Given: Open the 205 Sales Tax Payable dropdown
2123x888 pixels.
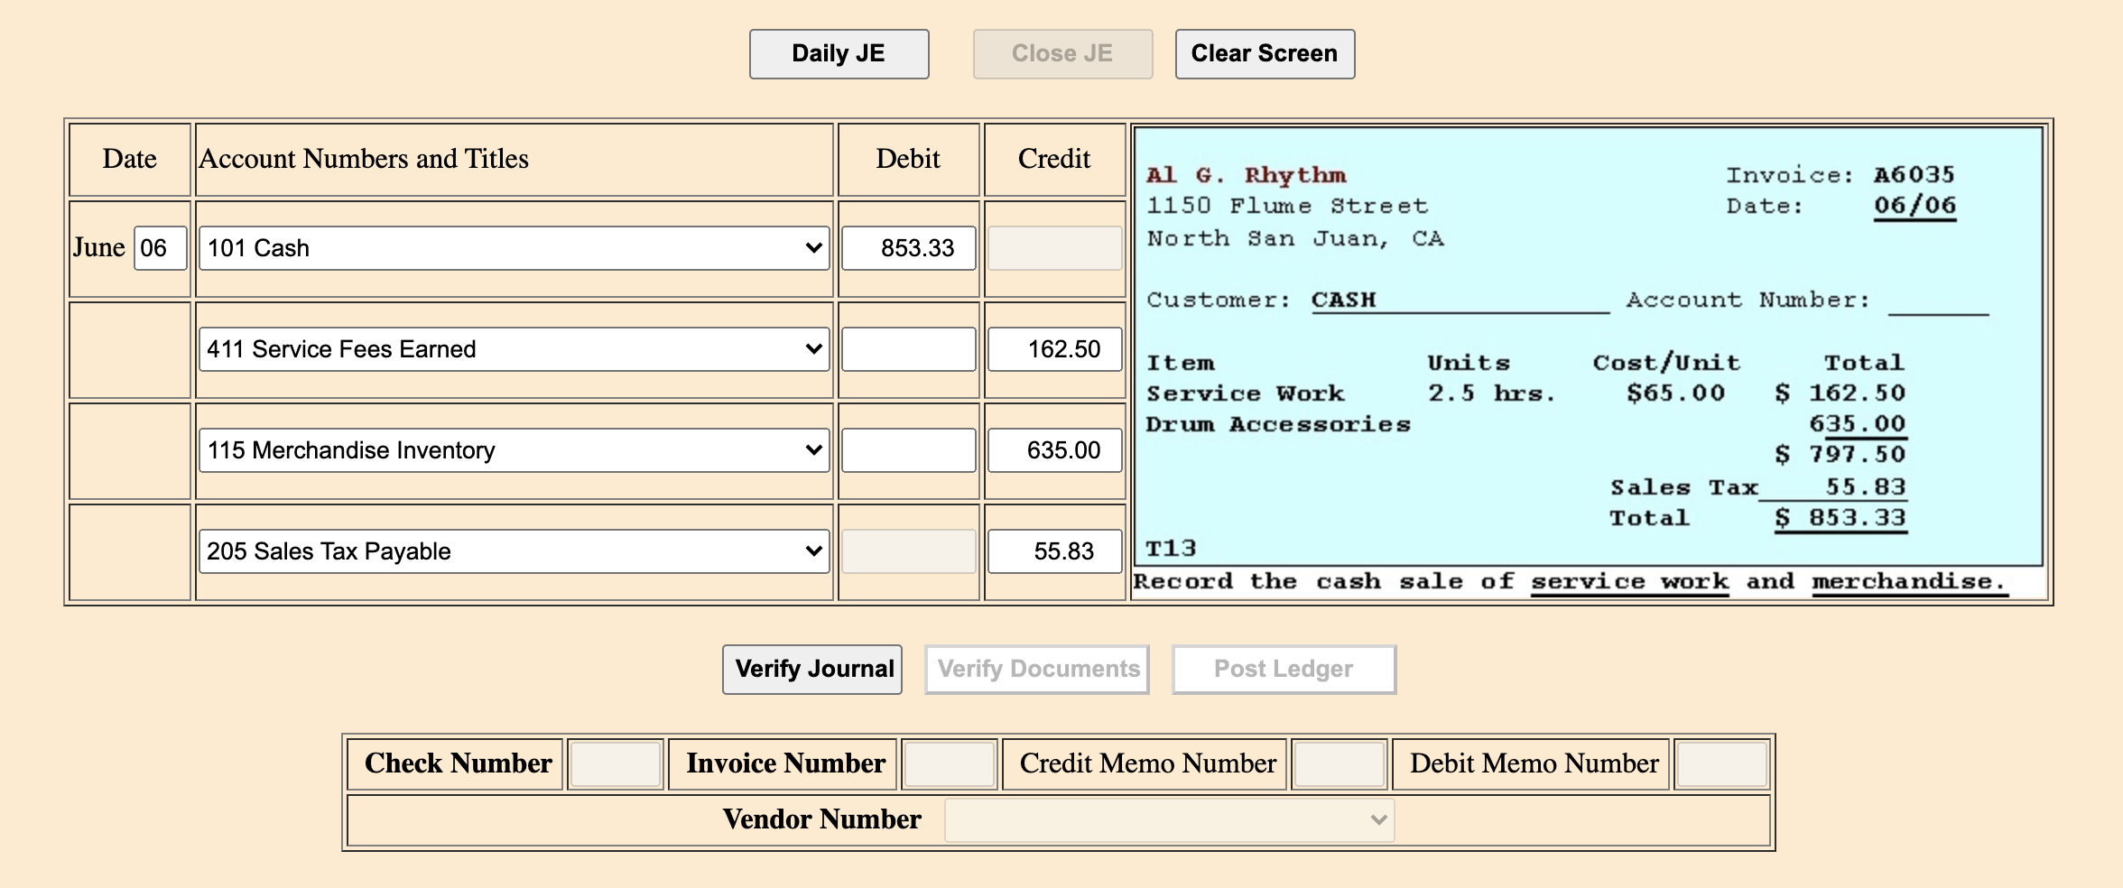Looking at the screenshot, I should 515,551.
